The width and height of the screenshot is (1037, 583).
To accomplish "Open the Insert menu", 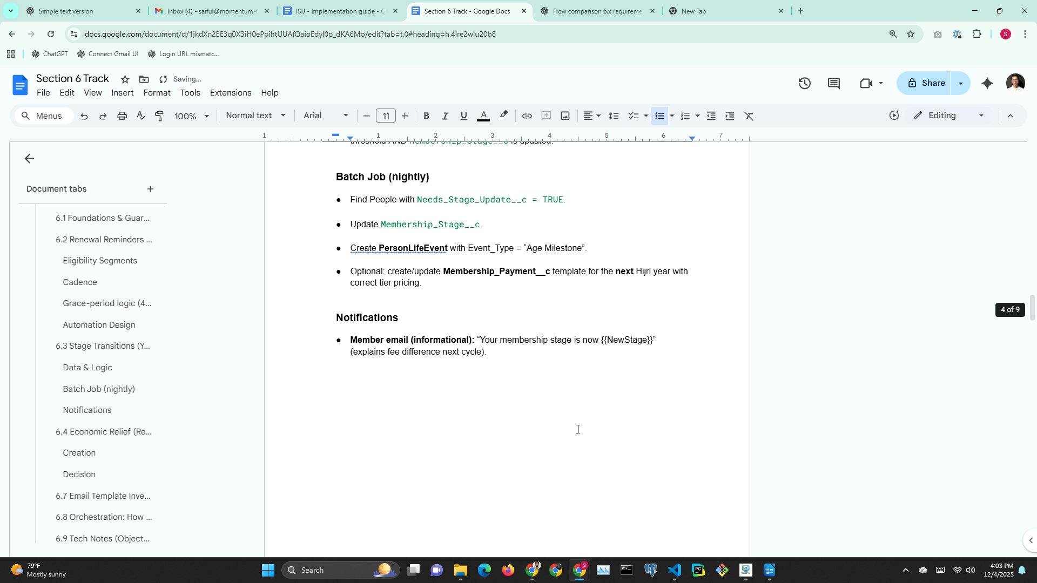I will (x=122, y=93).
